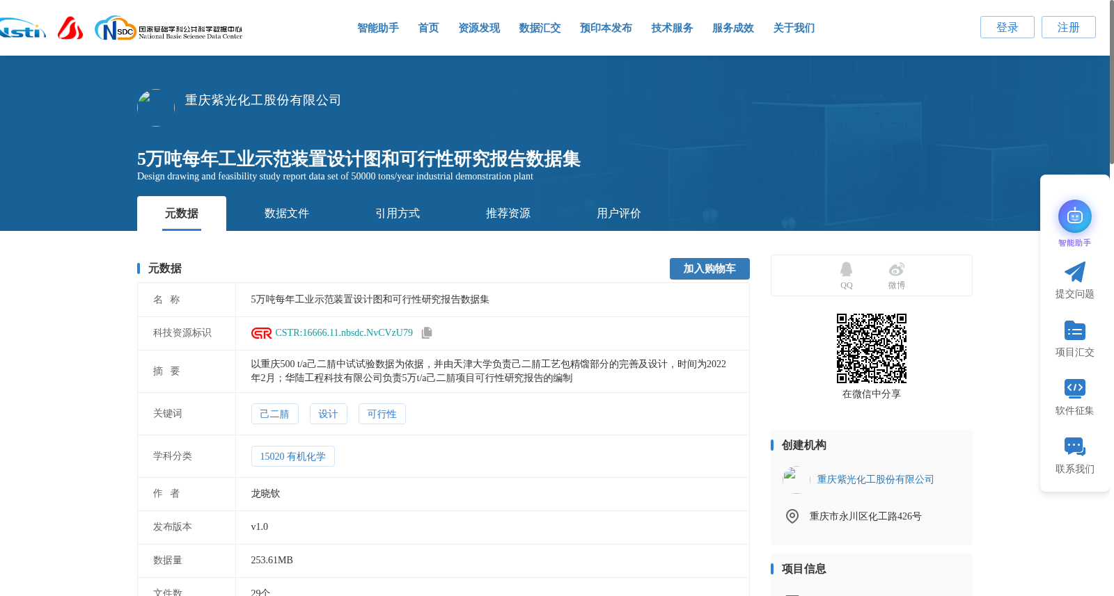This screenshot has height=596, width=1114.
Task: Open 数据汇交 menu item
Action: click(540, 28)
